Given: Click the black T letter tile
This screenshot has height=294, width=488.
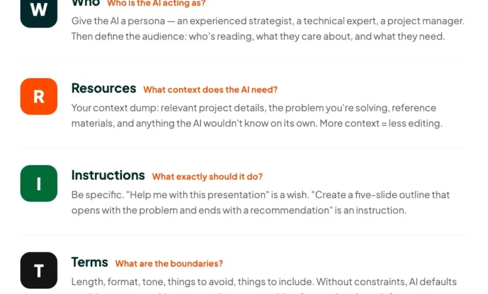Looking at the screenshot, I should 39,270.
